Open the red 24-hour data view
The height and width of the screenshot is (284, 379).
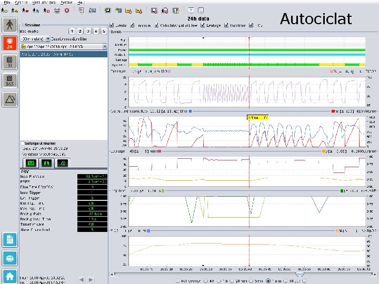9,43
